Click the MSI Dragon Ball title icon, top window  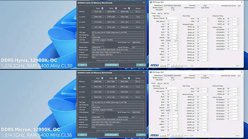[151, 2]
